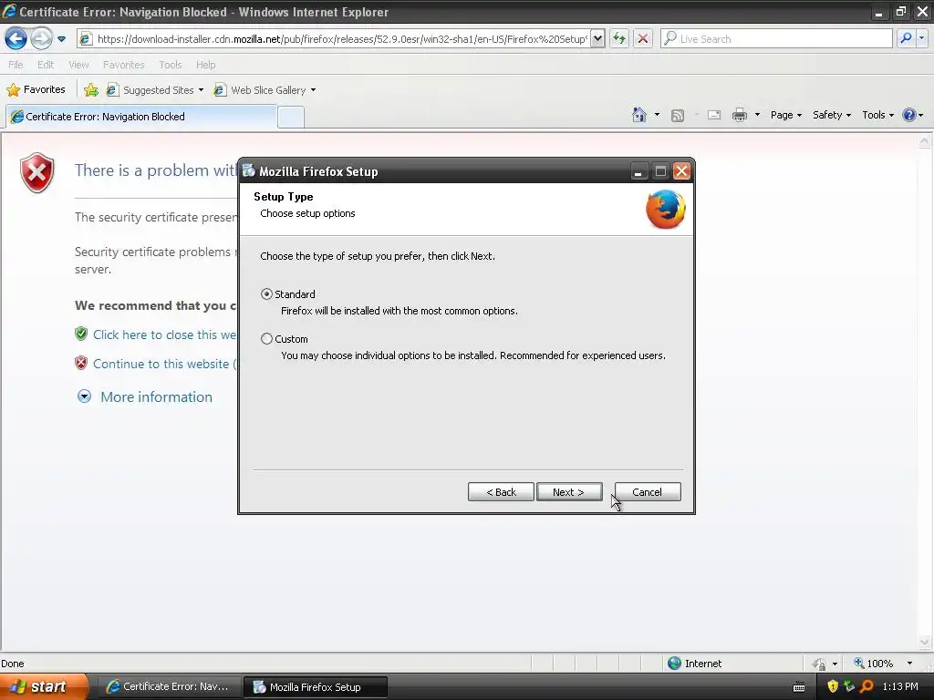This screenshot has height=700, width=934.
Task: Switch to Mozilla Firefox Setup taskbar button
Action: click(315, 687)
